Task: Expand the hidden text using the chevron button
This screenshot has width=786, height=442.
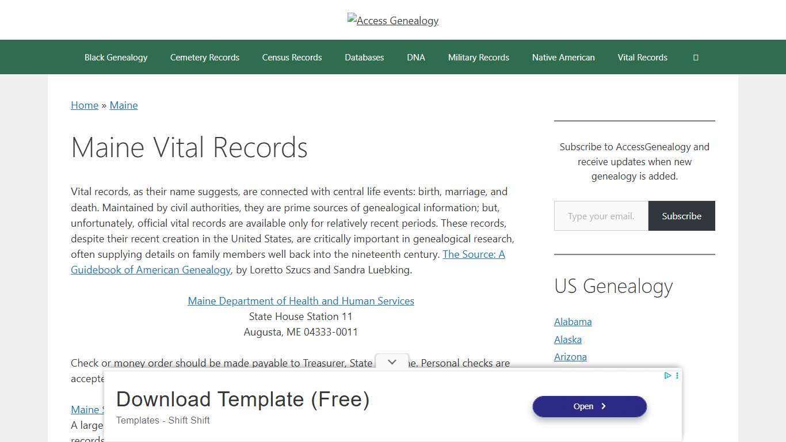Action: 392,362
